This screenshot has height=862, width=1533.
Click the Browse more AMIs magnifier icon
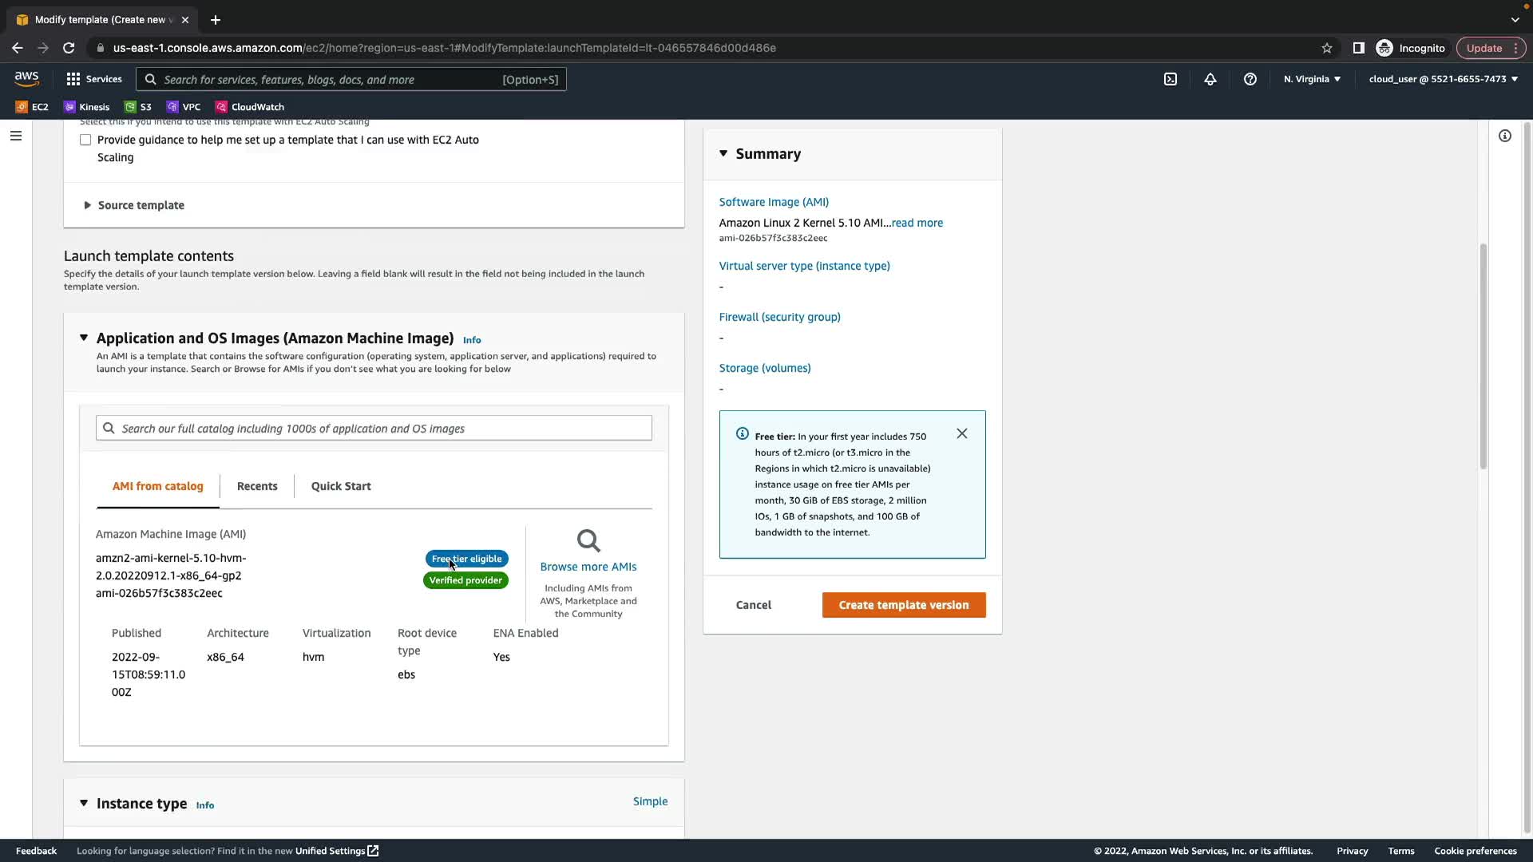pos(588,541)
